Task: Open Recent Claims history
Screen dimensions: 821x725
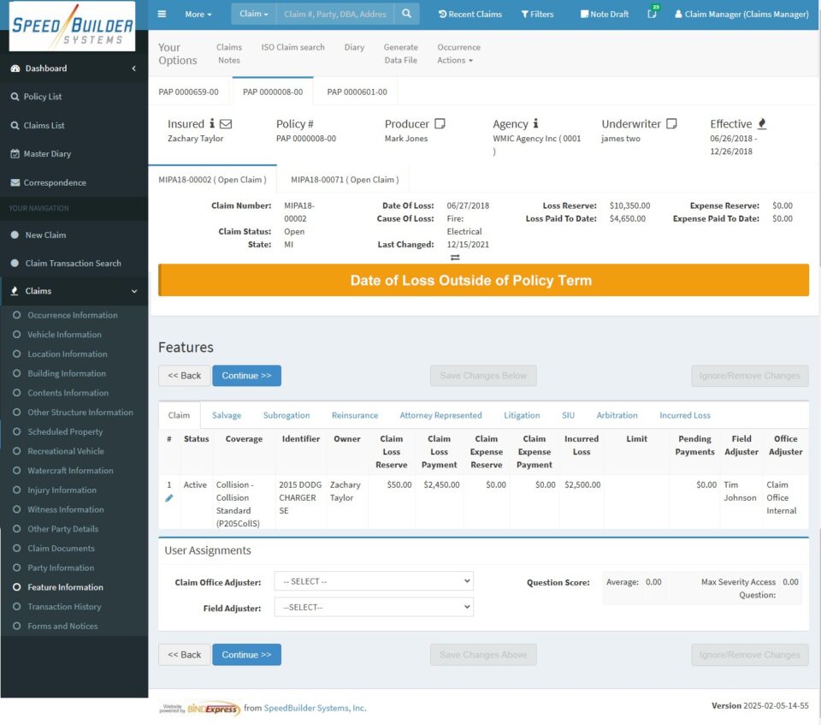Action: point(470,15)
